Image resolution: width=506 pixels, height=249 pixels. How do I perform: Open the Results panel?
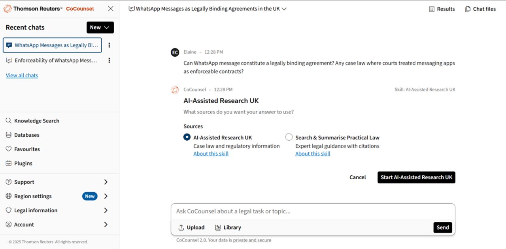pos(442,9)
